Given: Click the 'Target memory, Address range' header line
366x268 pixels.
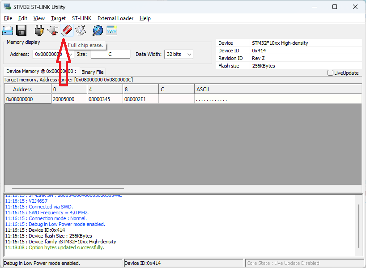Looking at the screenshot, I should click(x=68, y=80).
